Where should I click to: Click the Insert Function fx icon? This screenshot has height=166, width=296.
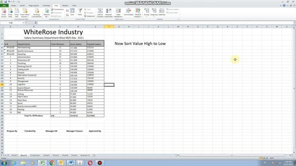[36, 23]
